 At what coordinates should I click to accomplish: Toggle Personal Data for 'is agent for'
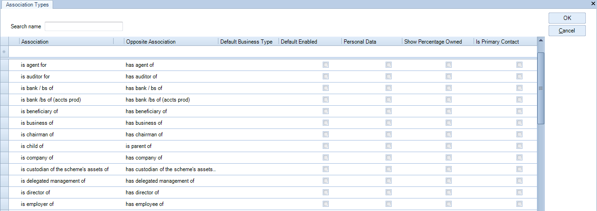388,65
